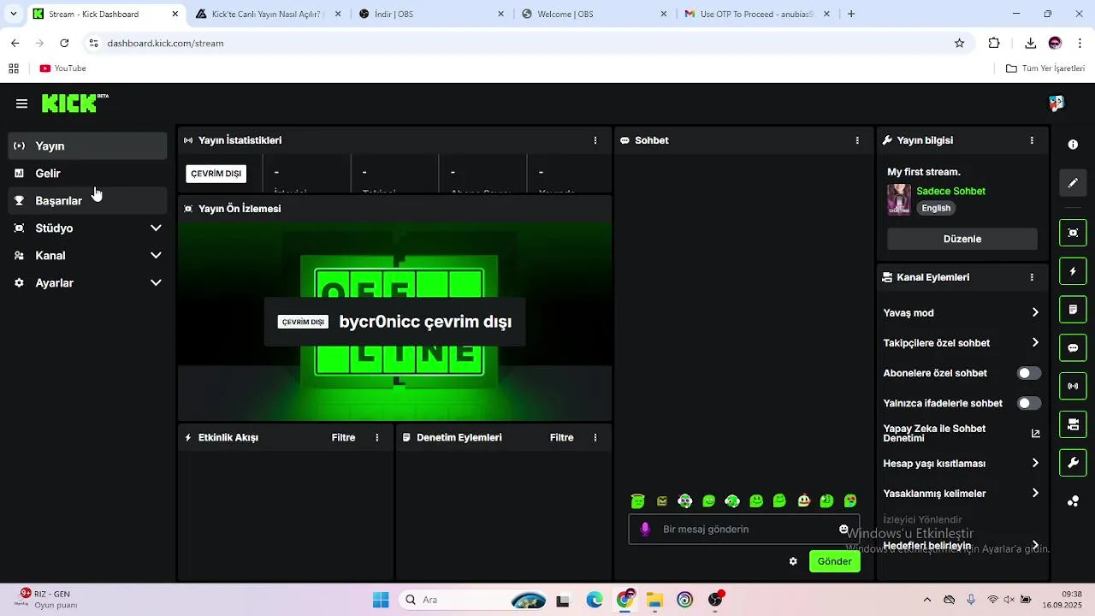Toggle the stream preview widget icon in sidebar
This screenshot has height=616, width=1095.
point(1073,233)
